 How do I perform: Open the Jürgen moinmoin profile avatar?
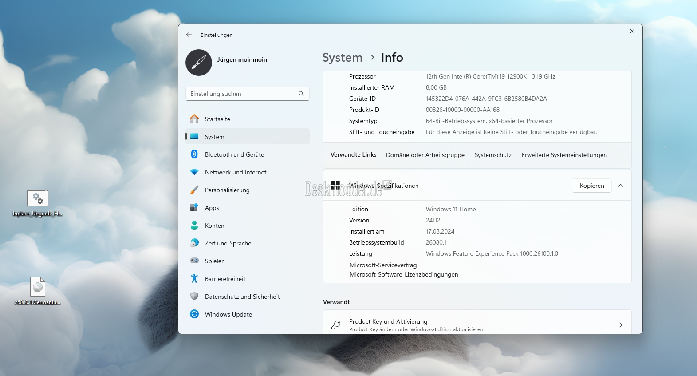click(x=199, y=63)
